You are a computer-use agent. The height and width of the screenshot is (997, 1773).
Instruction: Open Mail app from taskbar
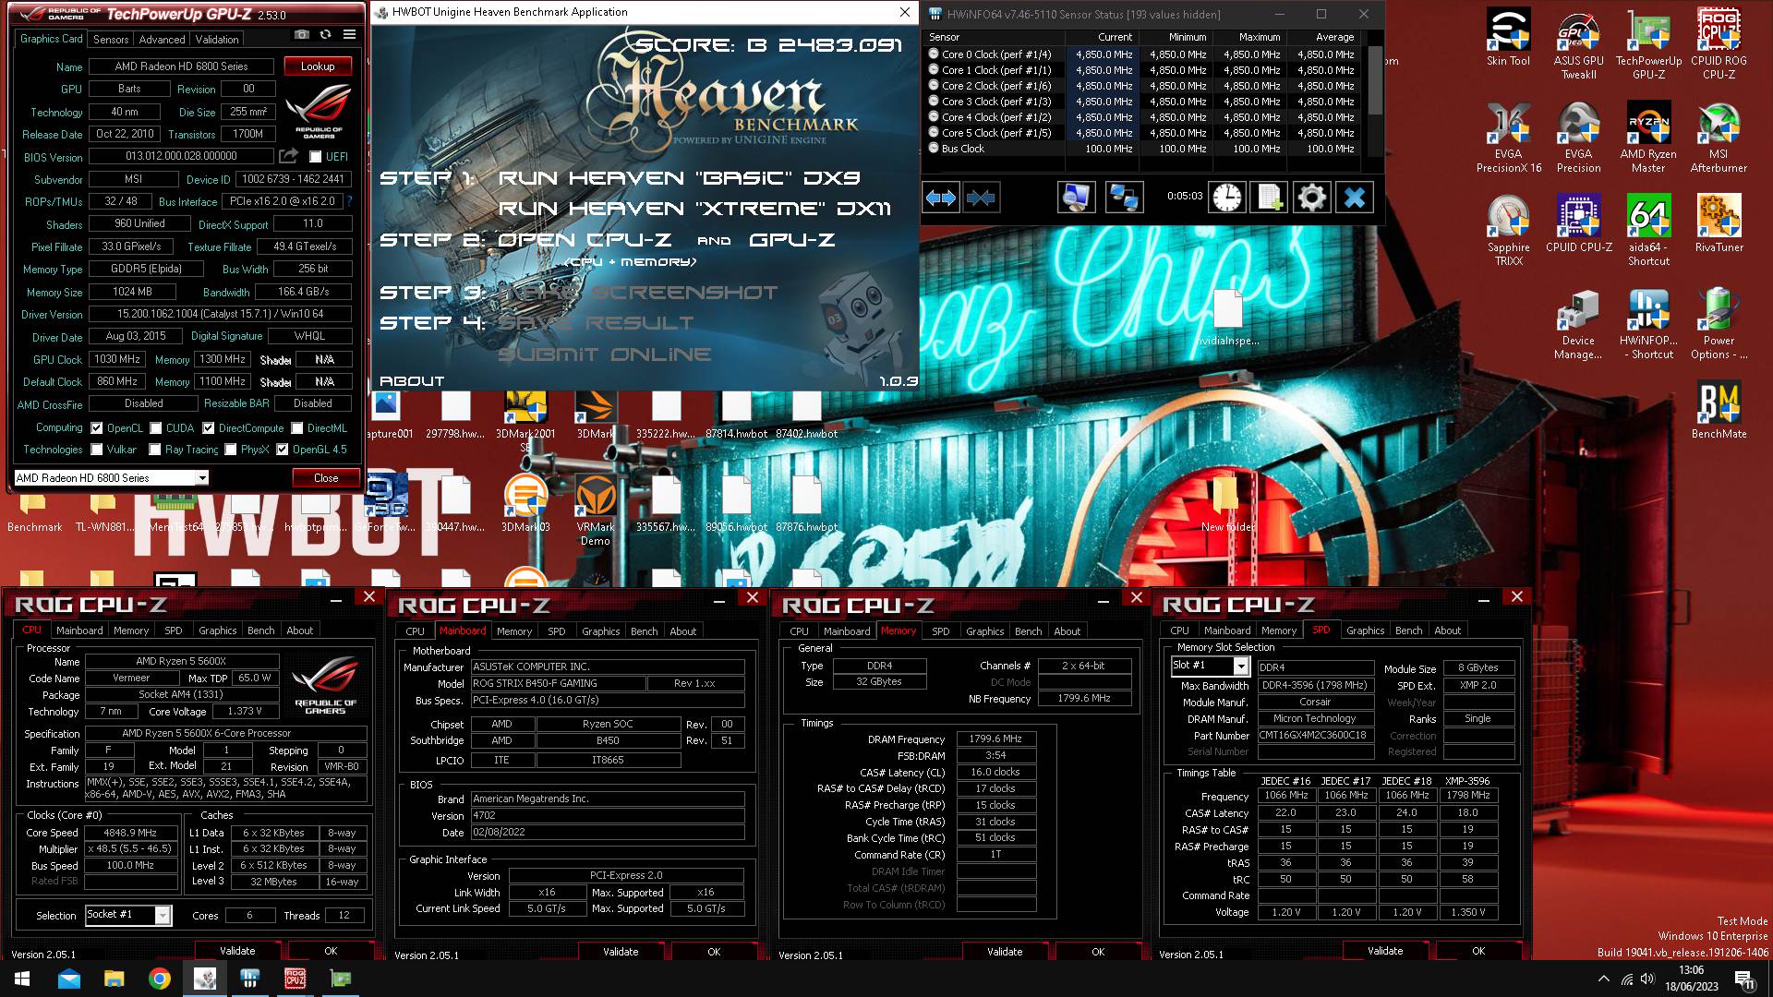point(68,979)
